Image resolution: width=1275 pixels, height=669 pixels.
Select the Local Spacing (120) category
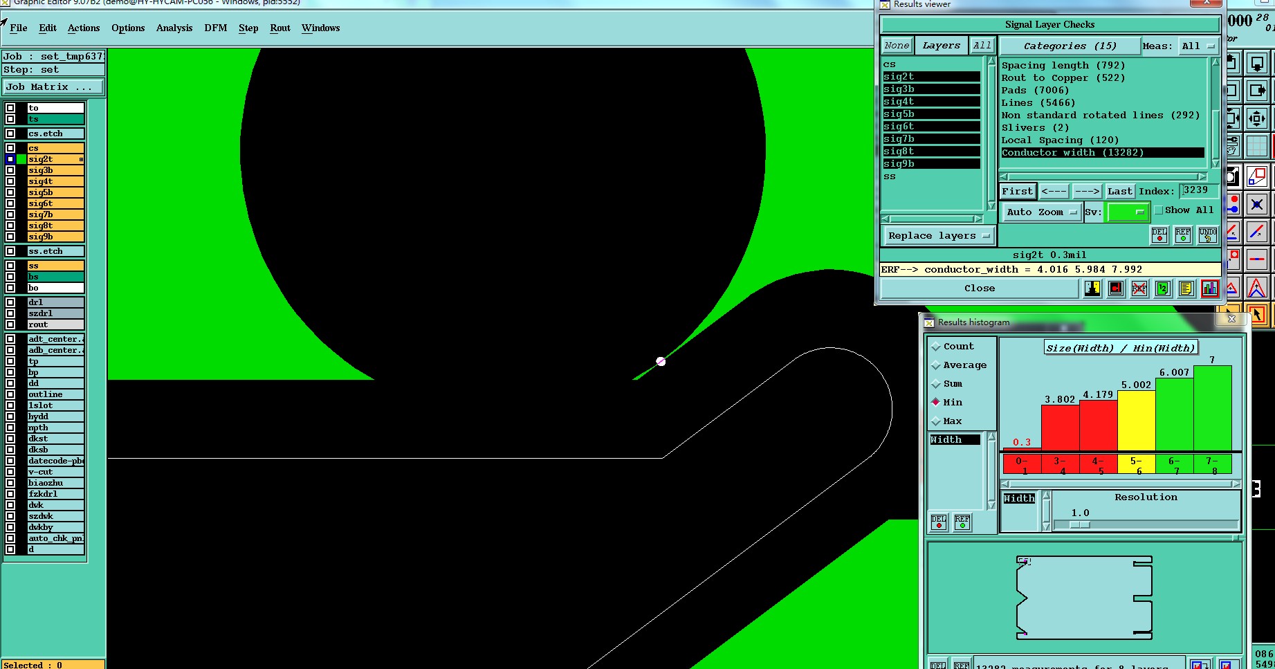(x=1060, y=140)
